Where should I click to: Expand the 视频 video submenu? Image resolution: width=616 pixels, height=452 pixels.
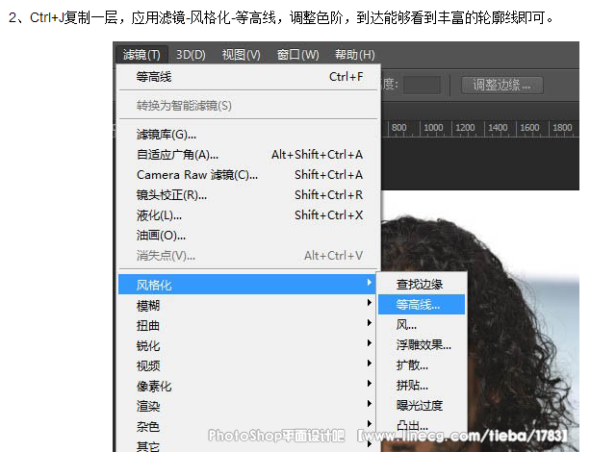pos(247,365)
